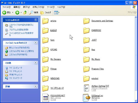Open the Forward button history dropdown arrow
The width and height of the screenshot is (138, 103).
tap(21, 12)
